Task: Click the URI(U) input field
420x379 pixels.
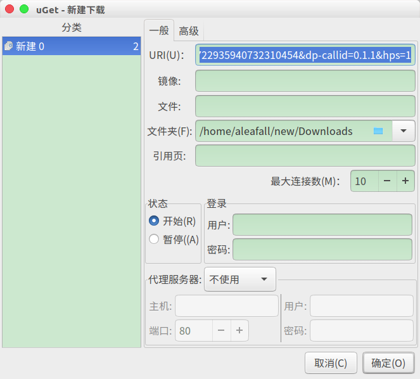Action: (x=305, y=55)
